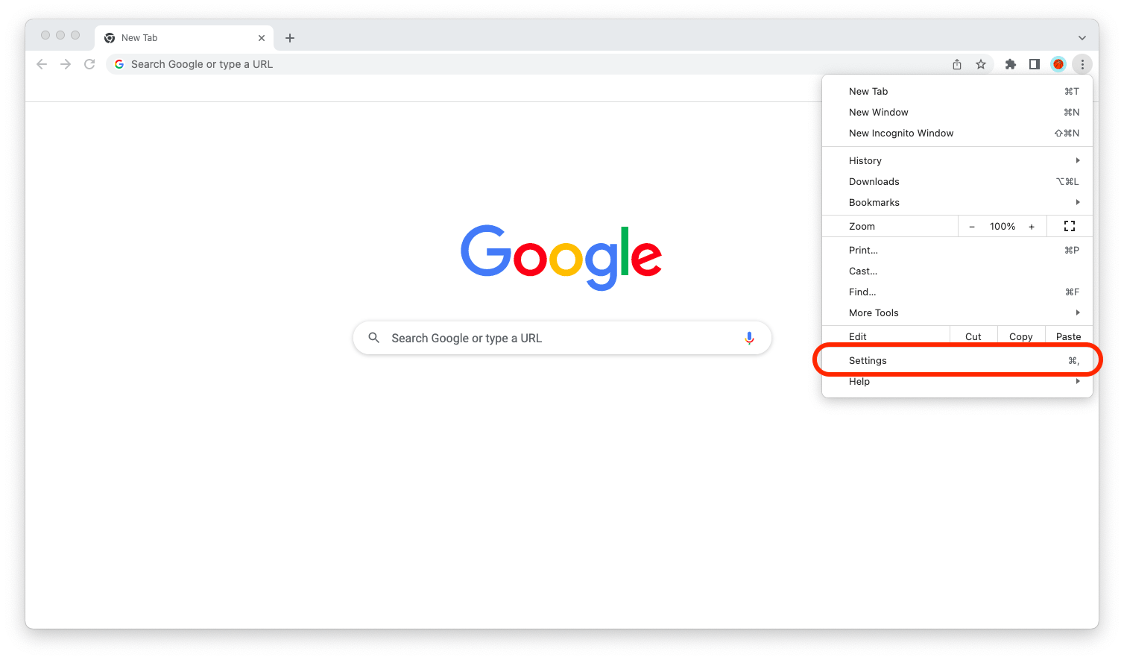The width and height of the screenshot is (1124, 660).
Task: Bookmark this page using the star icon
Action: click(981, 64)
